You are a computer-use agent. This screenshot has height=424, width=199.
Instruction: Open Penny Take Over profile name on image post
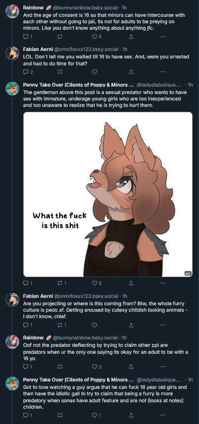78,85
